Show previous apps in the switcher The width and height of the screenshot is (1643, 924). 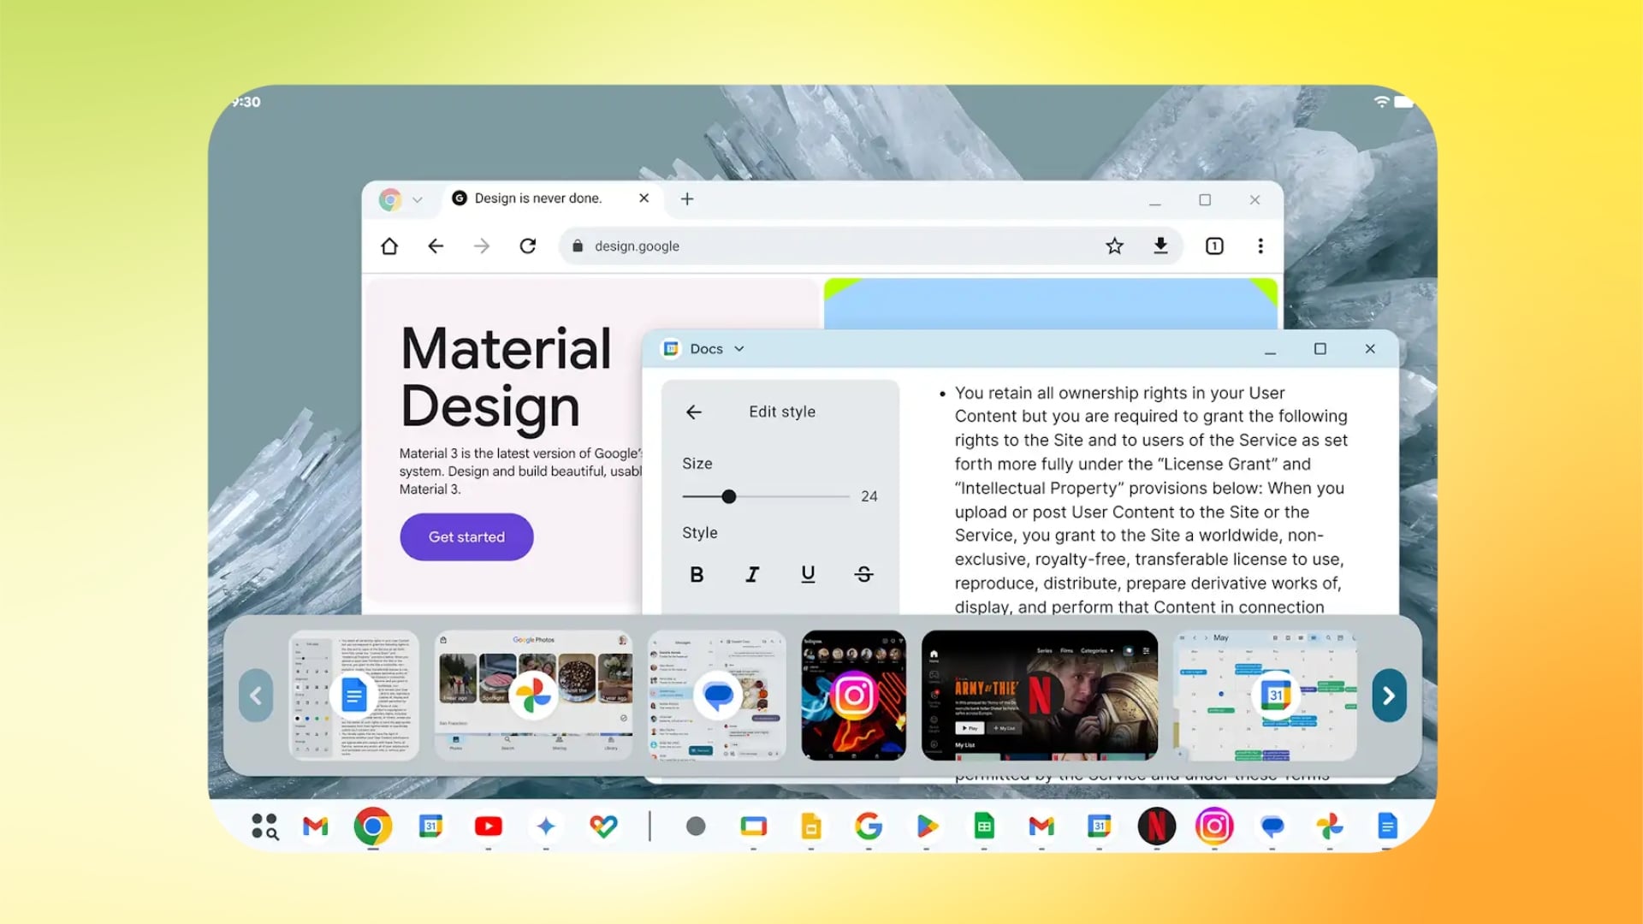click(x=256, y=696)
